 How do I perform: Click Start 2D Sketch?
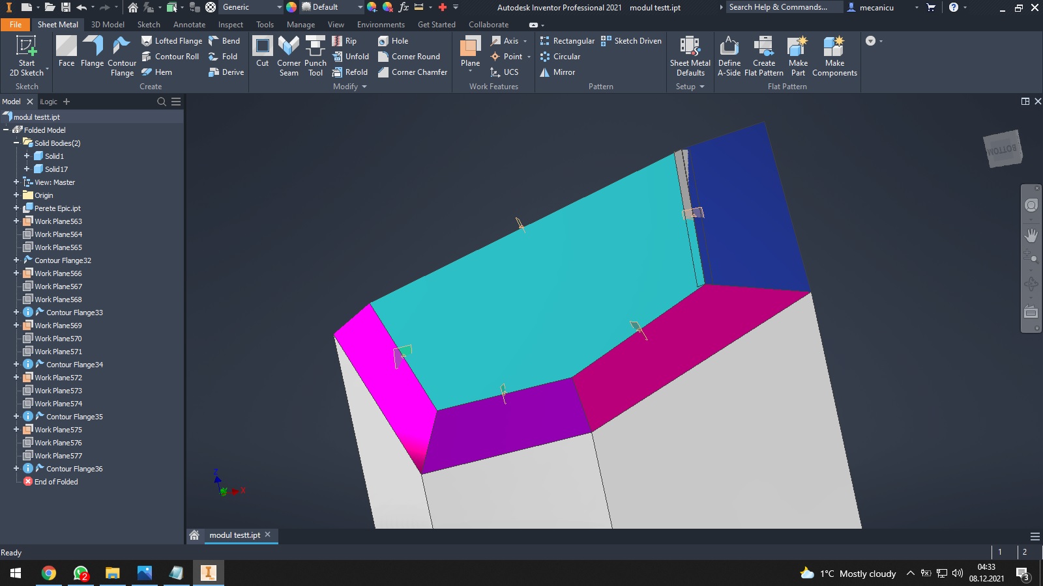(x=26, y=55)
